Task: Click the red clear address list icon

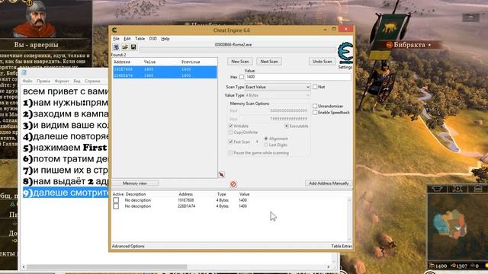Action: [233, 184]
